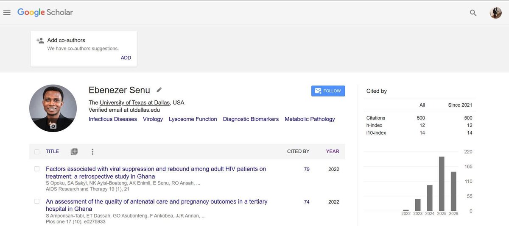Viewport: 509px width, 226px height.
Task: Click 'AIDS Research and Therapy 19 (1), 21' text
Action: [x=87, y=189]
